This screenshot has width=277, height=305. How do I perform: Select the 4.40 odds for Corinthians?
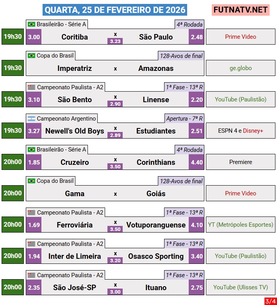pos(197,162)
